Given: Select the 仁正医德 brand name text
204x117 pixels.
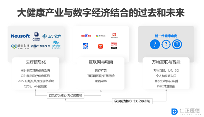Looking at the screenshot, I should (x=190, y=111).
